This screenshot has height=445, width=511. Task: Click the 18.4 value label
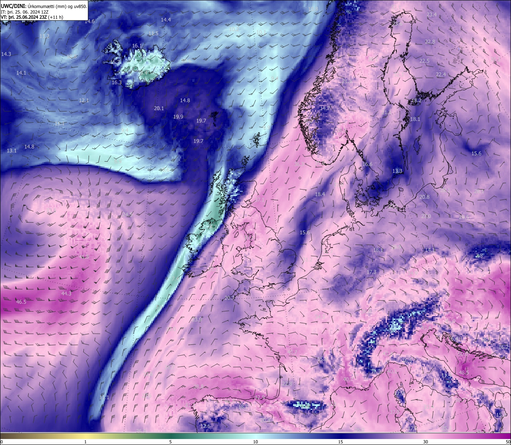(320, 194)
